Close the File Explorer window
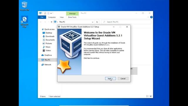This screenshot has height=106, width=188. pos(150,13)
